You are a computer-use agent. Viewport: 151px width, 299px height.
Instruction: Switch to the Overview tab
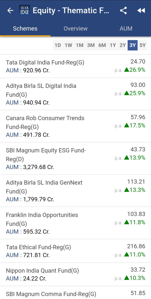(75, 29)
